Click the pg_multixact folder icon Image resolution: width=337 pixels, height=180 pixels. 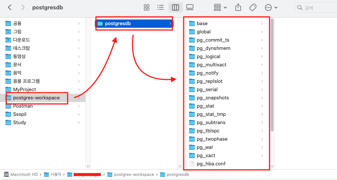pyautogui.click(x=192, y=65)
